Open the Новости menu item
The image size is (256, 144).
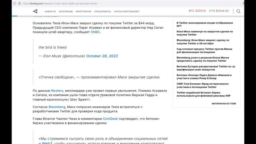pos(50,12)
